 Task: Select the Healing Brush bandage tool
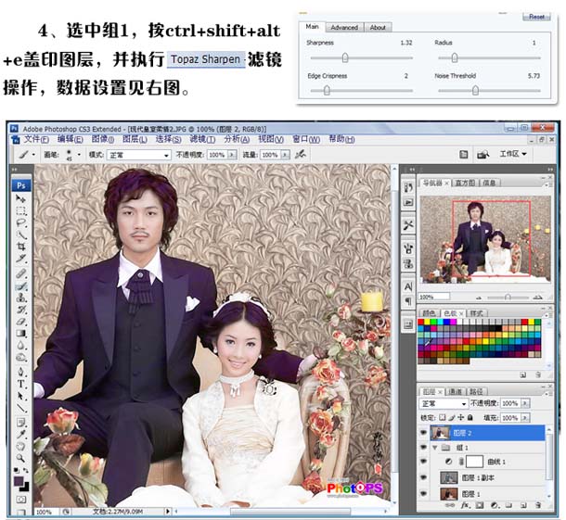[x=20, y=274]
